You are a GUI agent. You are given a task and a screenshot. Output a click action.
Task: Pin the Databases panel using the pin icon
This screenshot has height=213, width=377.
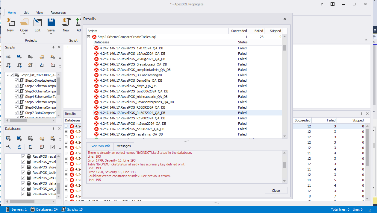click(54, 129)
